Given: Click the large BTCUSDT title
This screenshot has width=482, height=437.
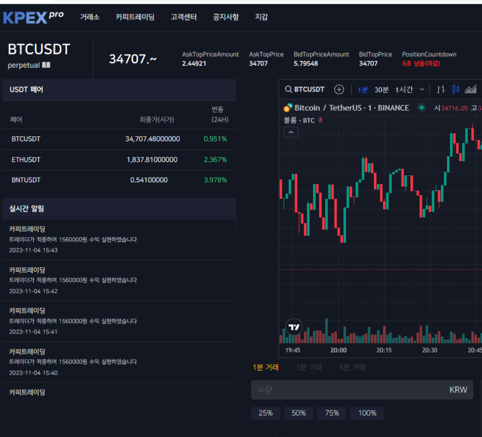Looking at the screenshot, I should [39, 49].
